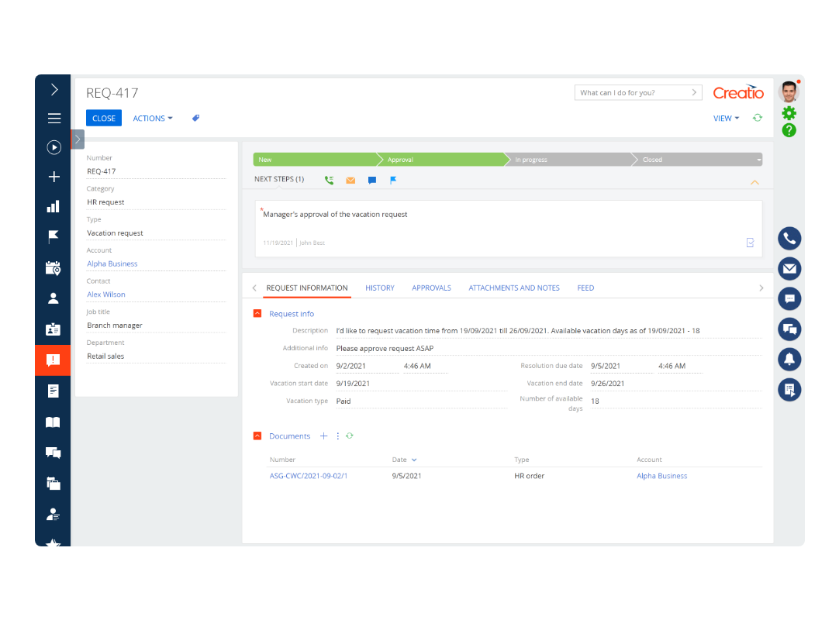Open the hamburger menu in left sidebar
This screenshot has width=839, height=620.
(54, 119)
